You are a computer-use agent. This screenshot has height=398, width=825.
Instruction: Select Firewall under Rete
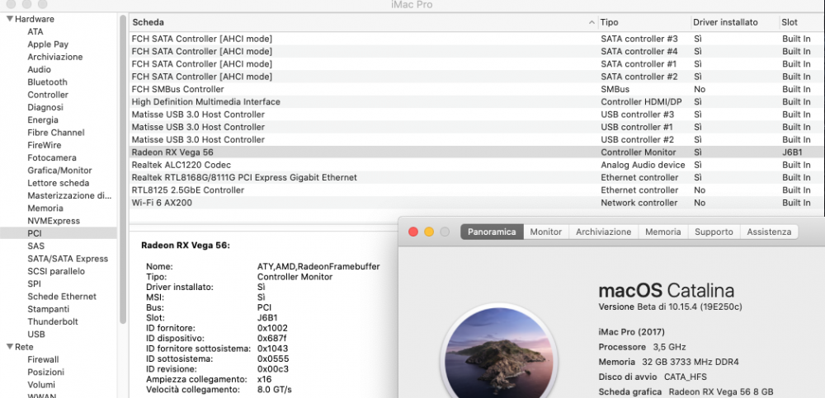point(43,359)
